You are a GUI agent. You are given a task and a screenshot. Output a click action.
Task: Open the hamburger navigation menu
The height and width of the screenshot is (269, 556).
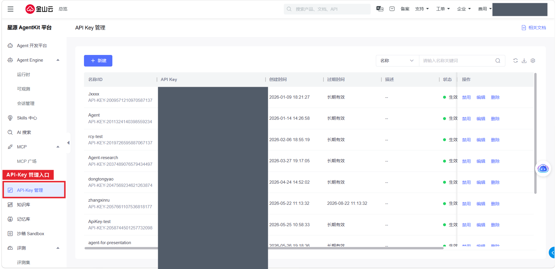[10, 9]
